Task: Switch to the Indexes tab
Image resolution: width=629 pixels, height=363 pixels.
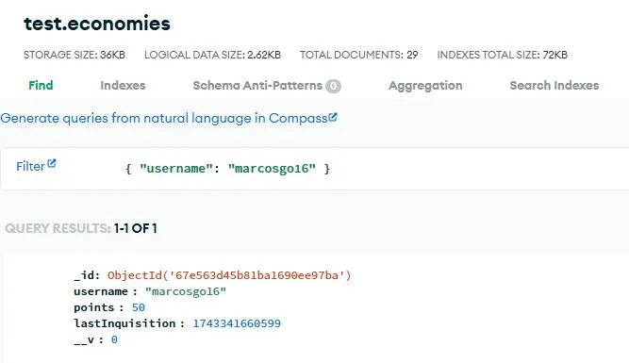Action: [123, 86]
